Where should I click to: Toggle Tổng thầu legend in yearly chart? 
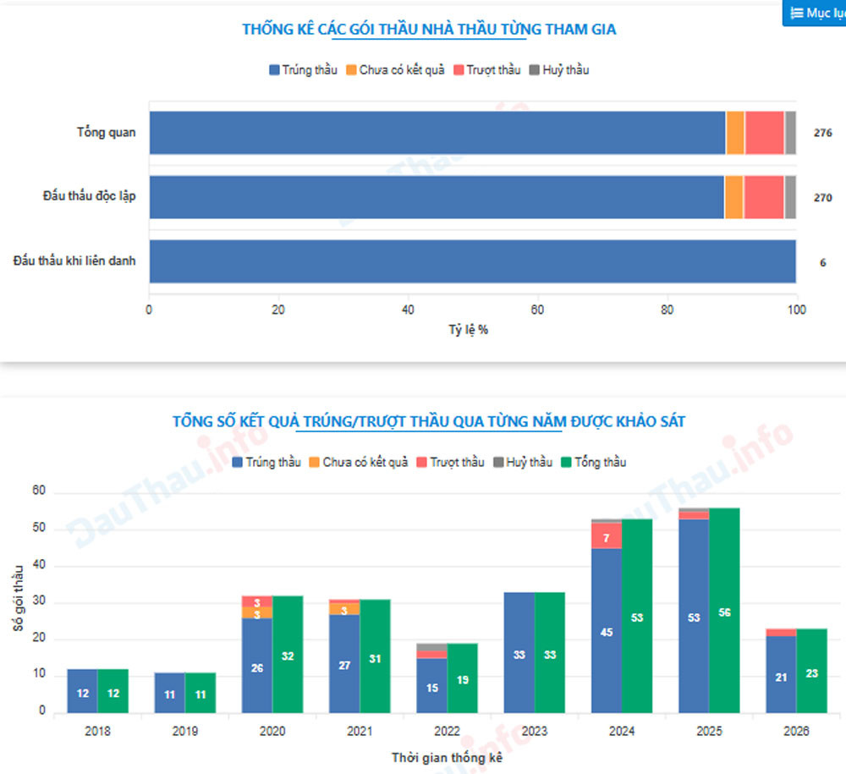pyautogui.click(x=594, y=462)
